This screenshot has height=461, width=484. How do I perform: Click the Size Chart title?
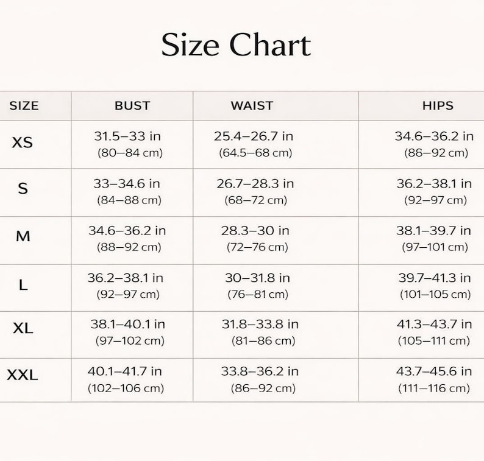236,45
